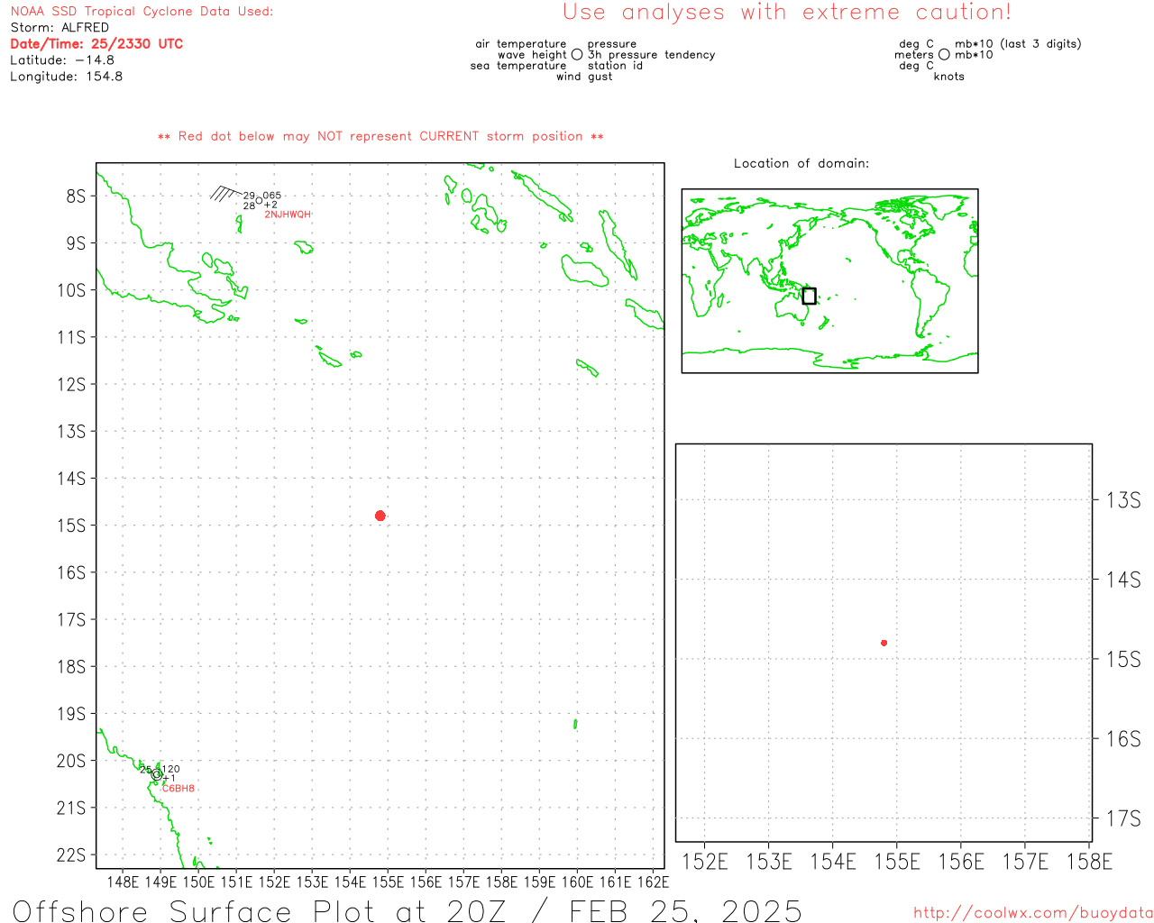Click the 20S latitude label on main map

click(71, 761)
